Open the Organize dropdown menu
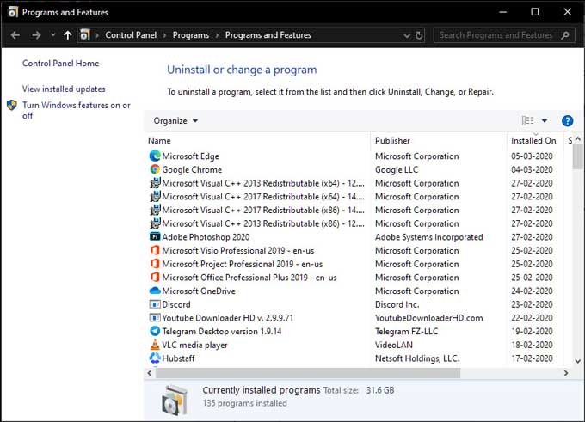Screen dimensions: 585x422 175,121
